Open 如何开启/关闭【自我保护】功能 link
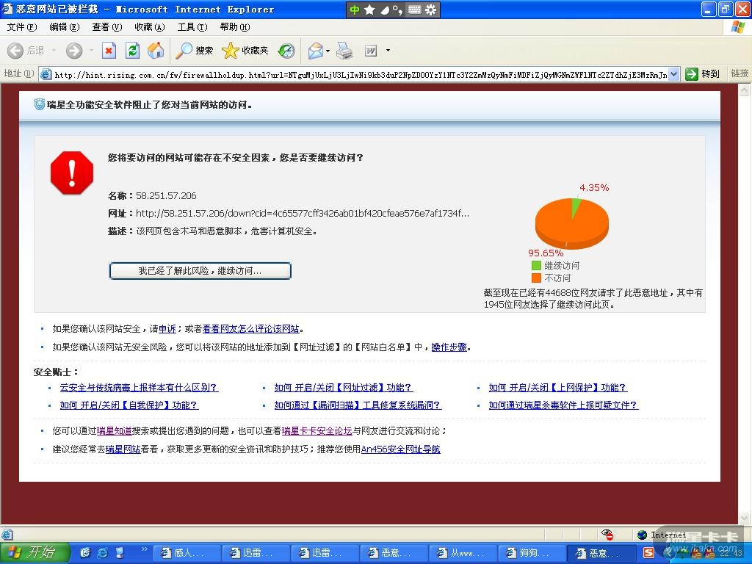The width and height of the screenshot is (752, 564). pyautogui.click(x=129, y=405)
